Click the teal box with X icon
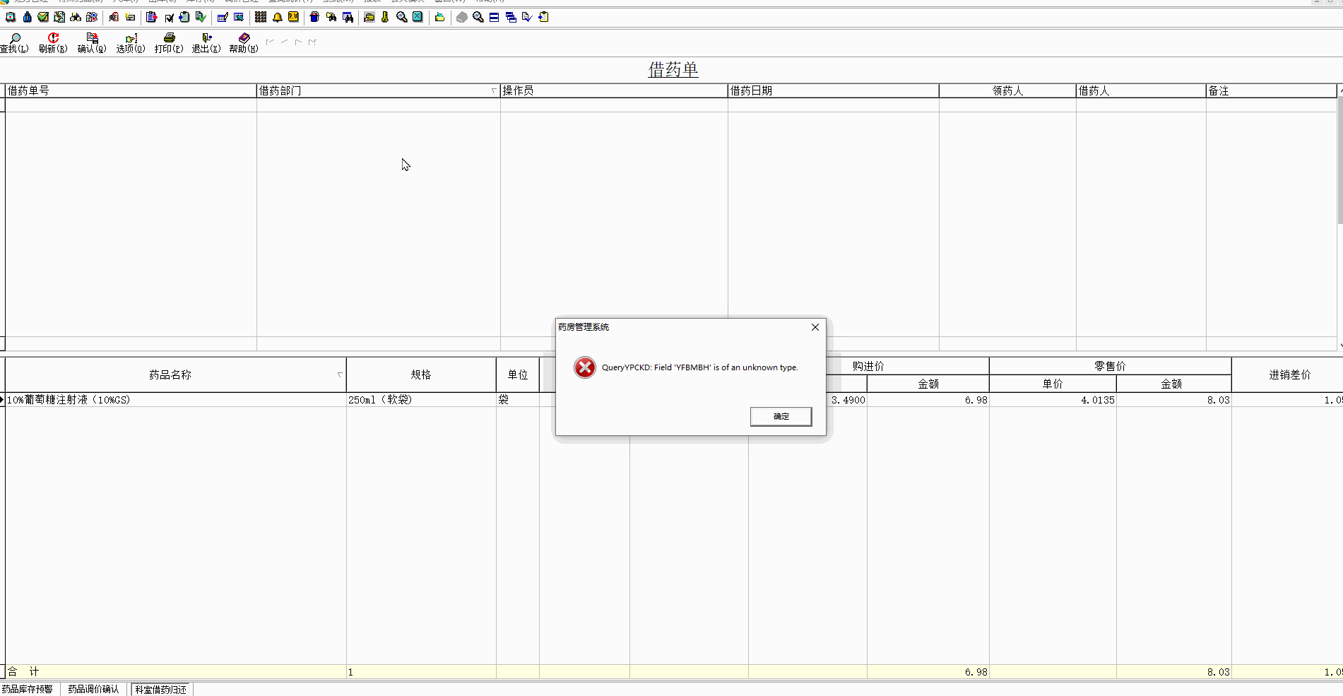The image size is (1343, 696). pyautogui.click(x=418, y=17)
